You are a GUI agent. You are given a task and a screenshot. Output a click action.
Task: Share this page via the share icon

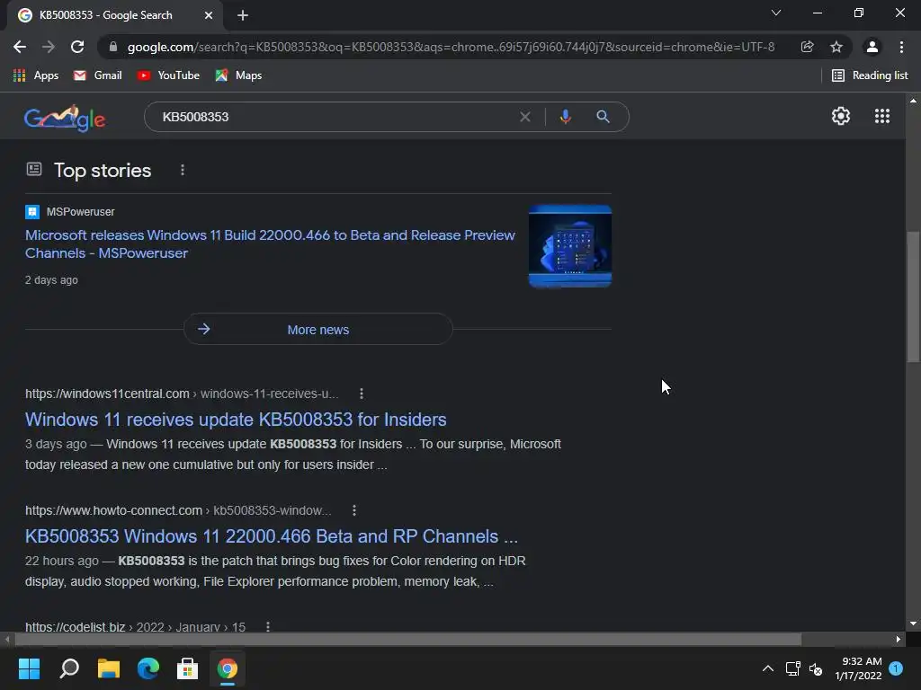click(807, 47)
